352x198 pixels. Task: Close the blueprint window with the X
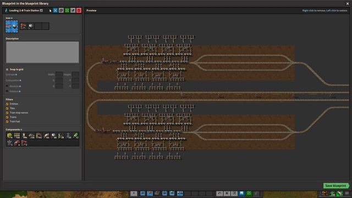click(348, 4)
